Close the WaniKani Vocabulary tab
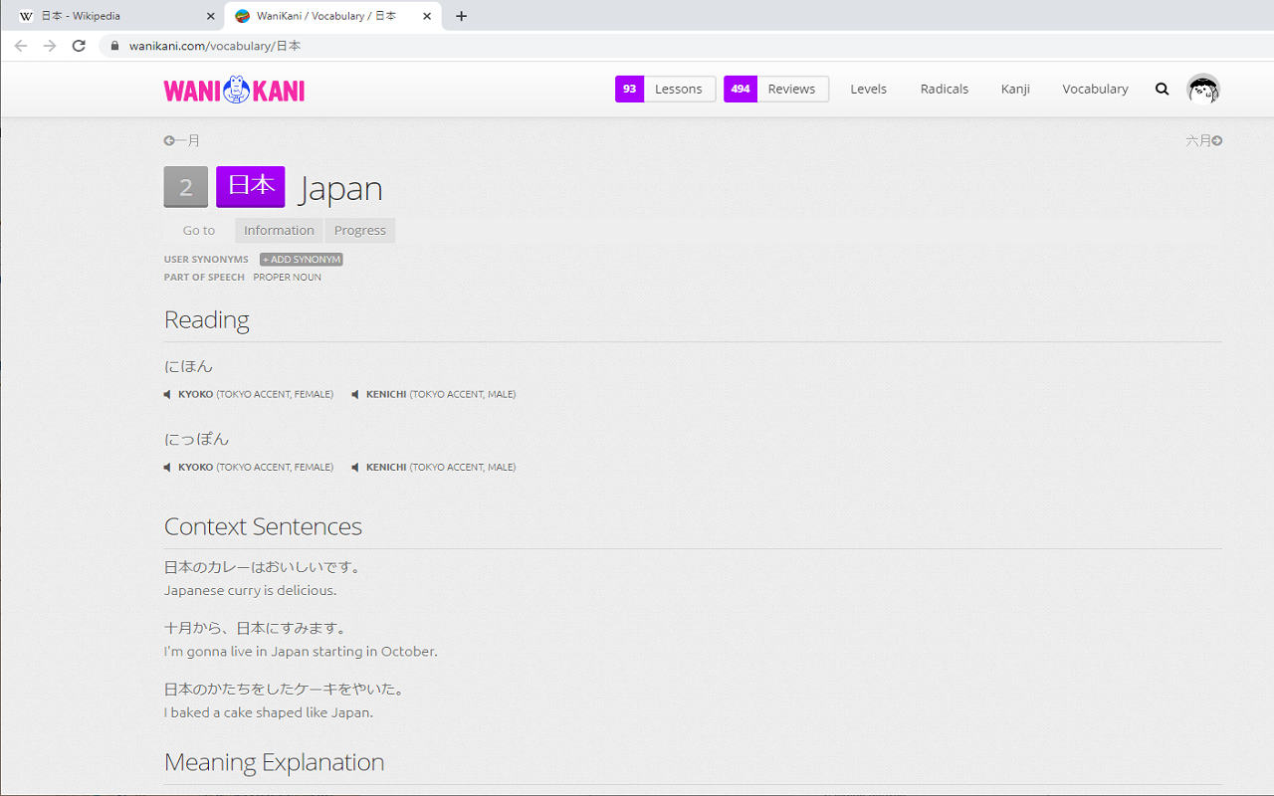 click(x=427, y=16)
